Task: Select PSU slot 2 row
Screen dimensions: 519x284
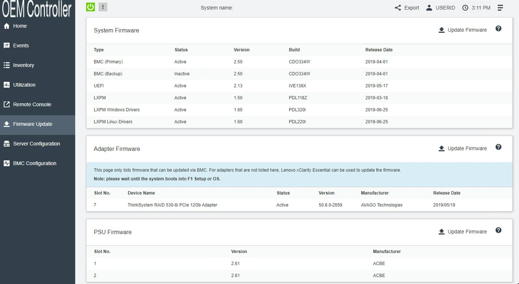Action: pyautogui.click(x=299, y=276)
